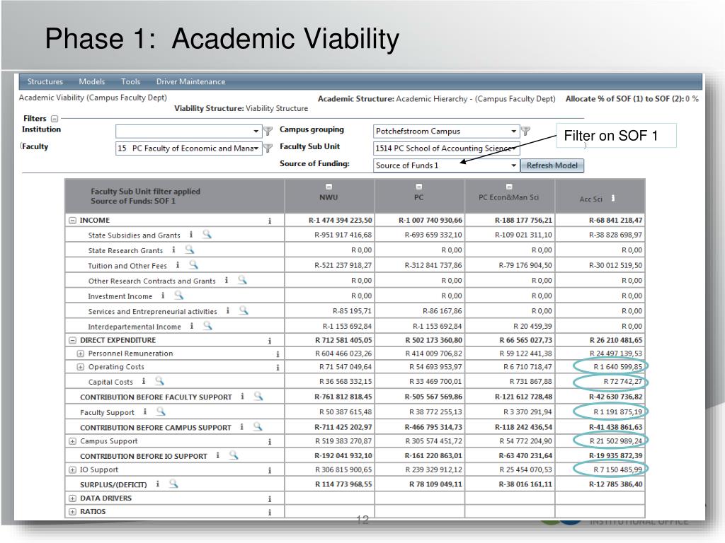Select Acc Sci IO Support R 7 150 485,99
This screenshot has width=725, height=543.
617,470
